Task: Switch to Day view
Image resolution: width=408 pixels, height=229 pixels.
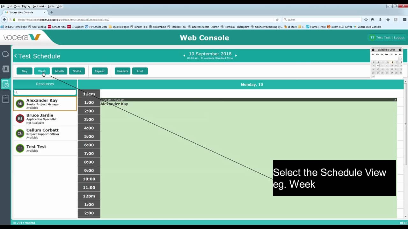Action: 25,71
